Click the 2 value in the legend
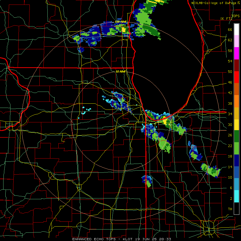 click(231, 199)
